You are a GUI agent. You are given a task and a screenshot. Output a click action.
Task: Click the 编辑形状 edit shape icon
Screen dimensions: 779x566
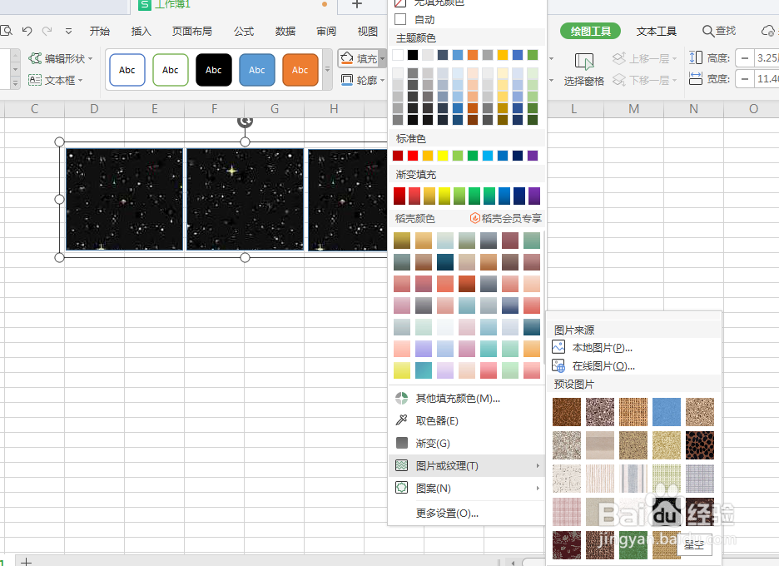[x=35, y=58]
